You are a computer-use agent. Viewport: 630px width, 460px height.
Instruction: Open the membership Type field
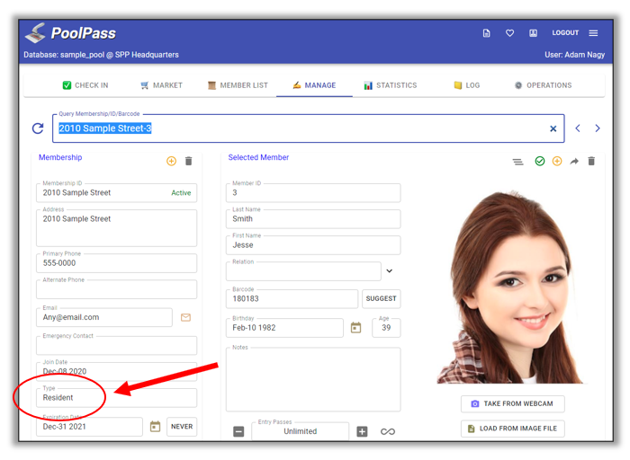tap(116, 398)
